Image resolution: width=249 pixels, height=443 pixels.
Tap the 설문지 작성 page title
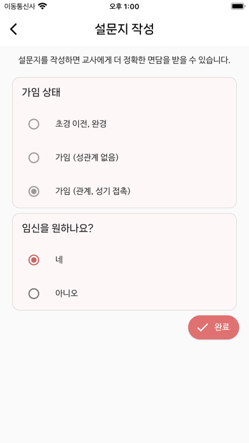(x=124, y=29)
